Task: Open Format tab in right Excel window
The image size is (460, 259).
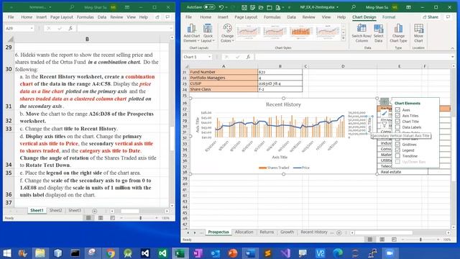Action: click(389, 17)
